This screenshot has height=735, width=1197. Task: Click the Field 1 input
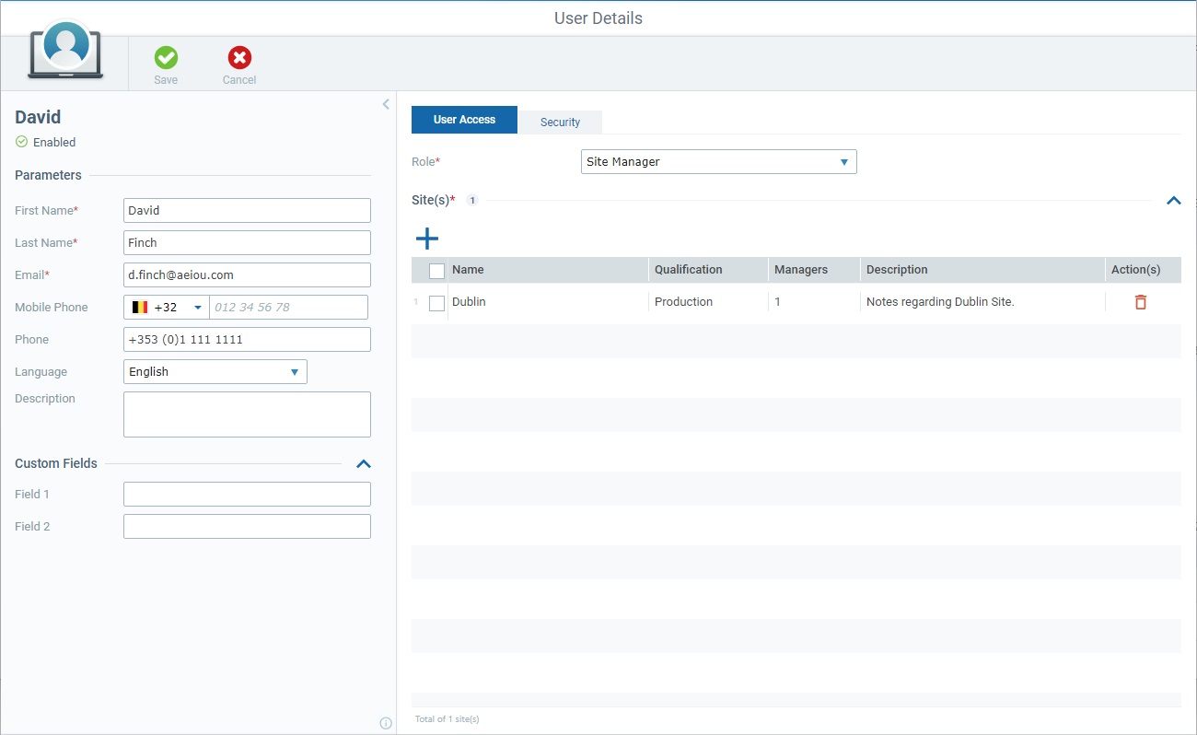[x=247, y=495]
